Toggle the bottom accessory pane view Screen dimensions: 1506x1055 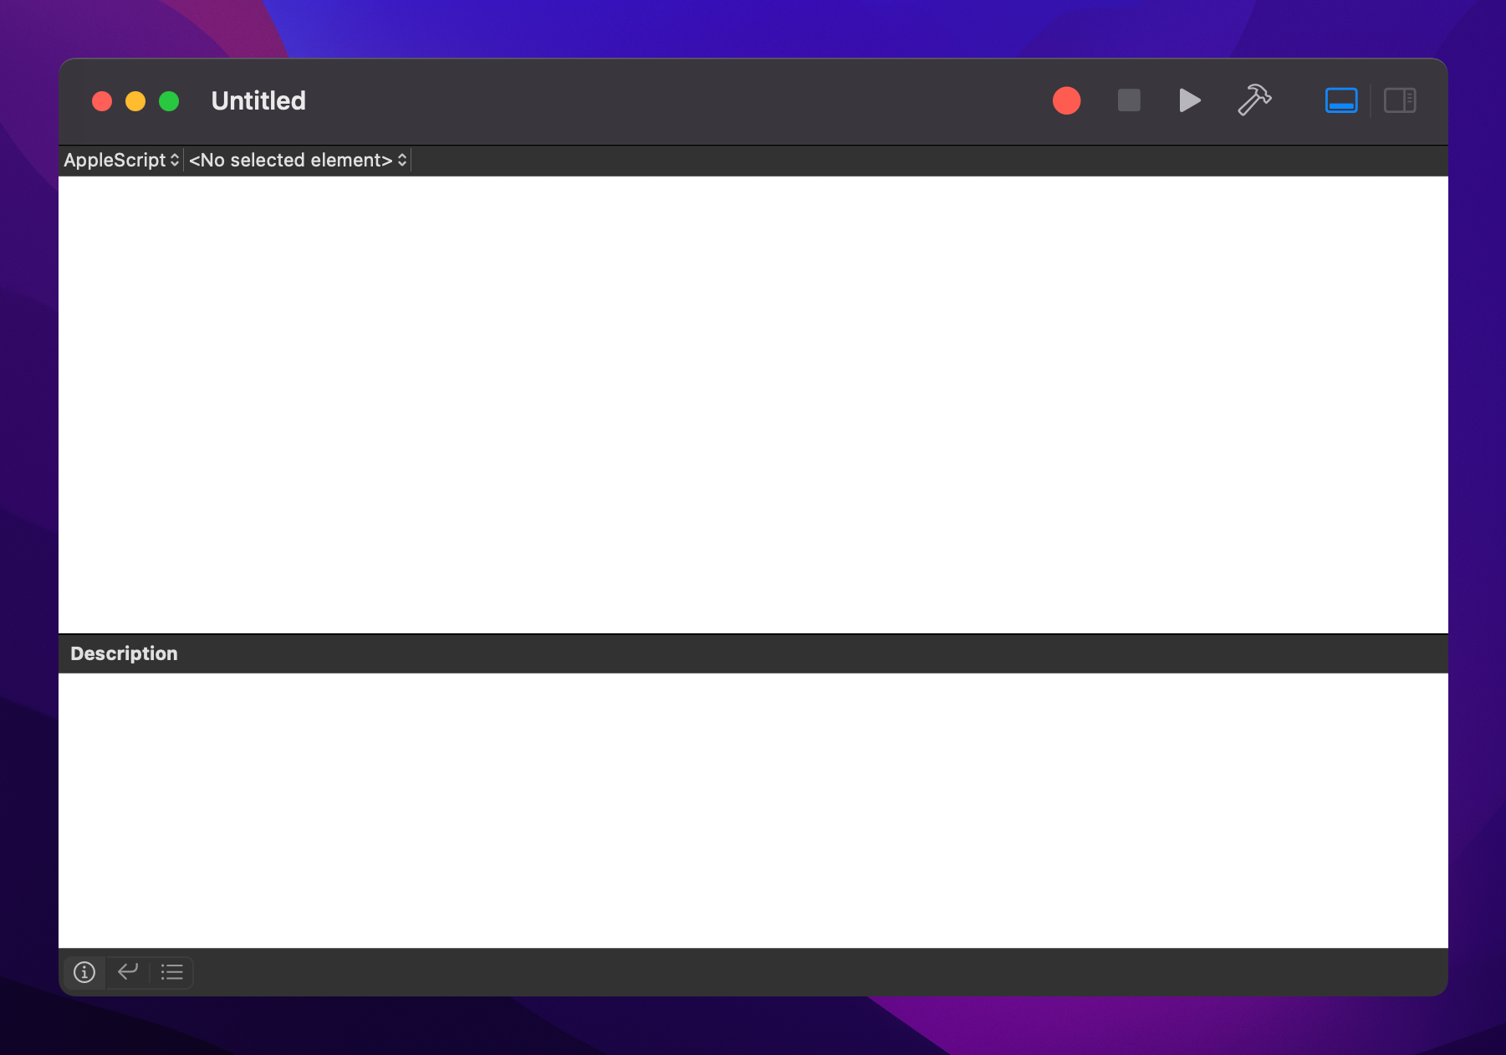(1340, 101)
